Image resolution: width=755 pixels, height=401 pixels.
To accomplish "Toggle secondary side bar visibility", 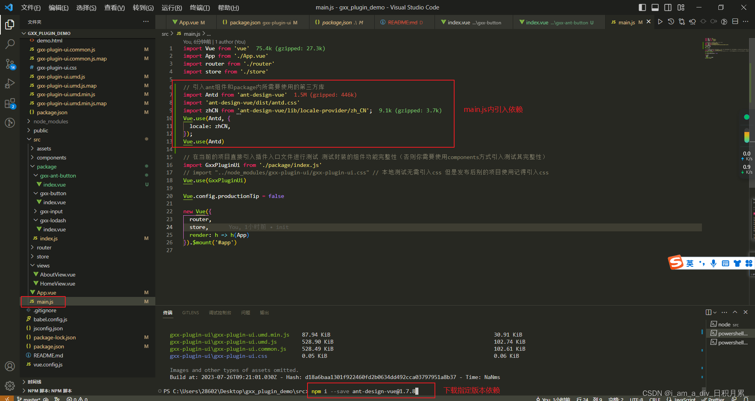I will click(x=668, y=7).
